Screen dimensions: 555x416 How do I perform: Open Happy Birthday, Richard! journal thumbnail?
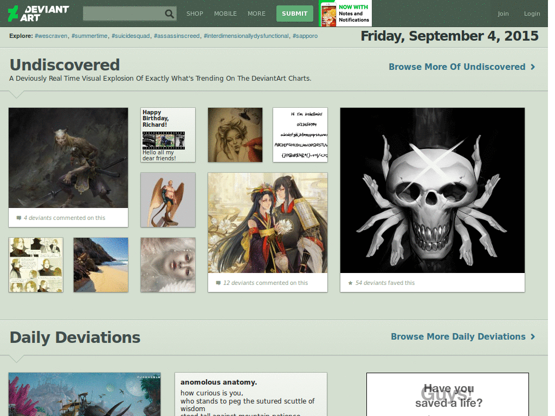pyautogui.click(x=168, y=135)
